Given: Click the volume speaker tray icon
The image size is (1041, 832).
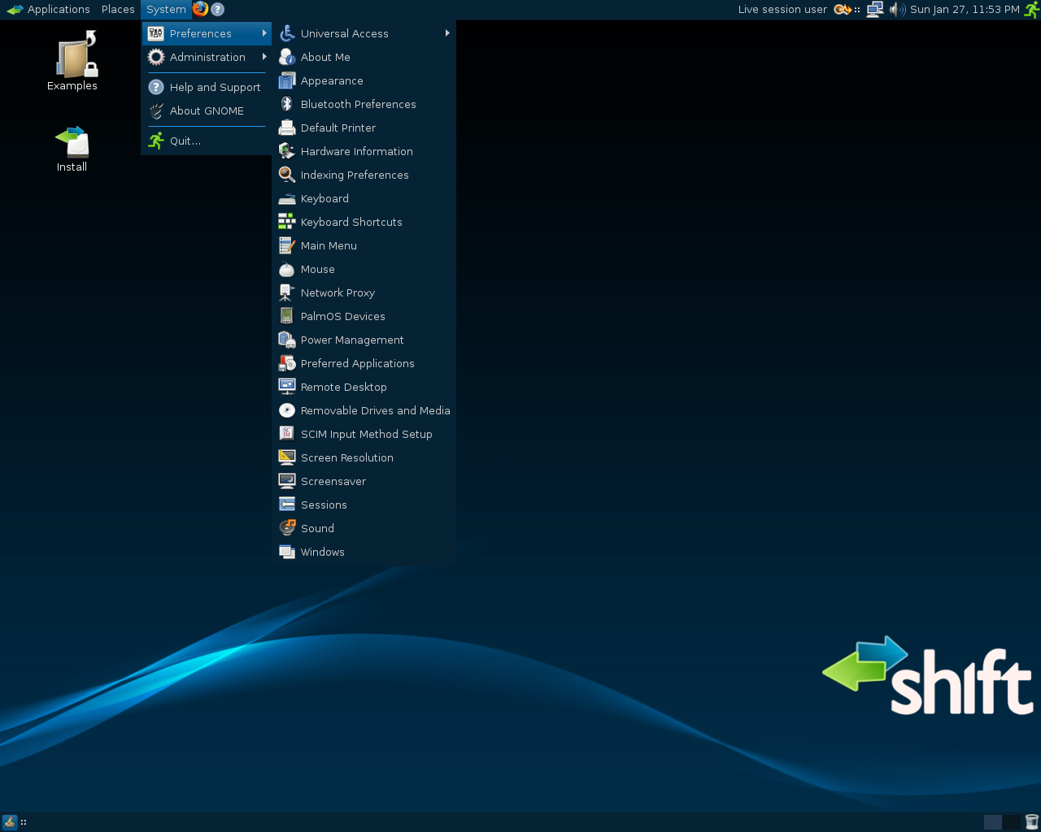Looking at the screenshot, I should [x=897, y=10].
